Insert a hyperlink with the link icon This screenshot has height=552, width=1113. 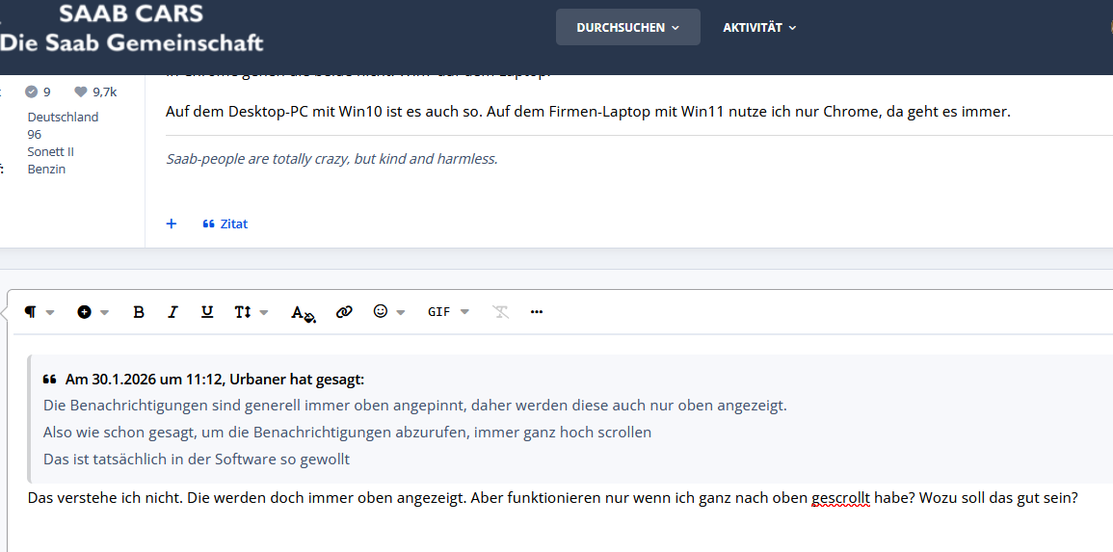click(344, 312)
